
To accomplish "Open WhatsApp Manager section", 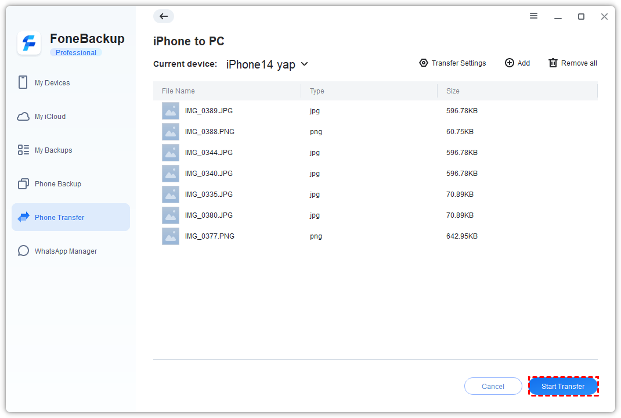I will tap(71, 251).
